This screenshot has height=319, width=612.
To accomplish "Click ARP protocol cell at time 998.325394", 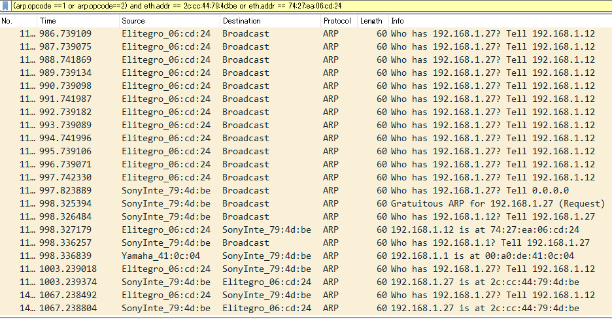I will click(x=331, y=204).
